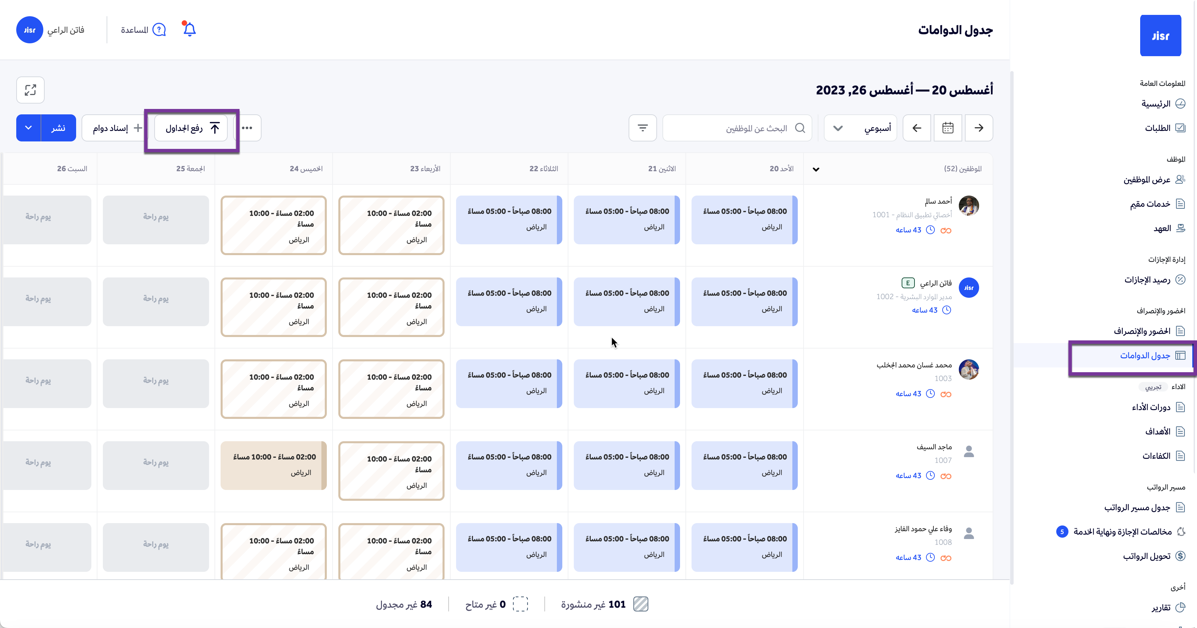The image size is (1197, 628).
Task: Expand the chevron beside الموظفين (52)
Action: 816,169
